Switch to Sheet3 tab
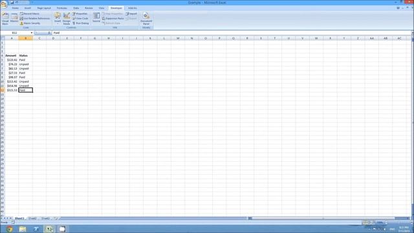This screenshot has height=233, width=414. [x=45, y=218]
